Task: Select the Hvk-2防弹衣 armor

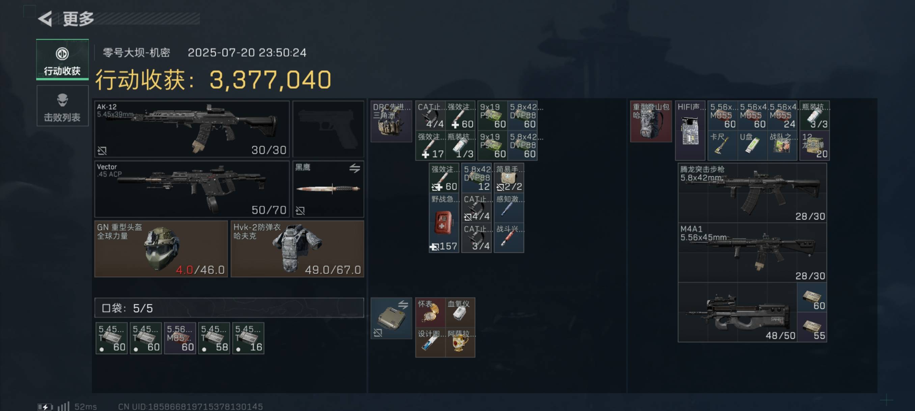Action: point(297,249)
